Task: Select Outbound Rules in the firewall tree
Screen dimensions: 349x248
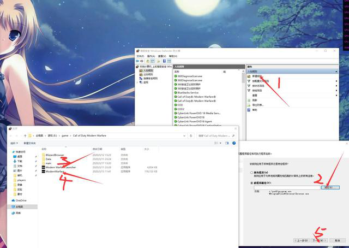Action: click(x=148, y=74)
